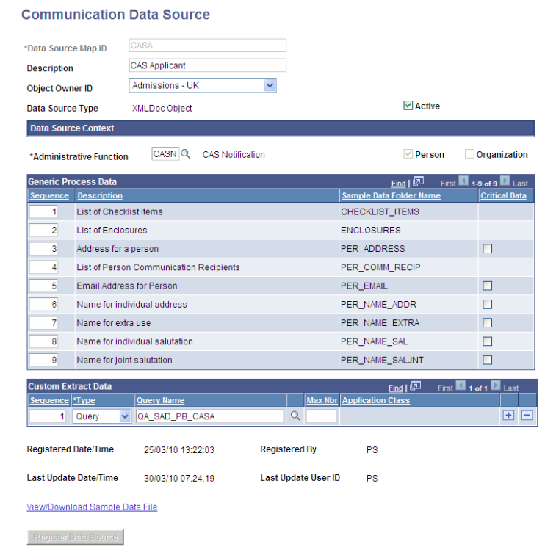Image resolution: width=545 pixels, height=547 pixels.
Task: Go to next rows in Generic Process Data
Action: point(505,181)
